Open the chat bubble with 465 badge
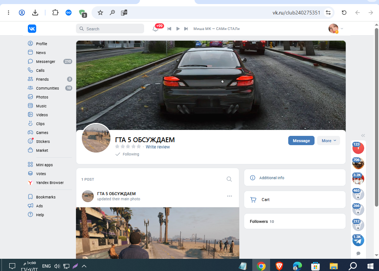 (x=358, y=194)
